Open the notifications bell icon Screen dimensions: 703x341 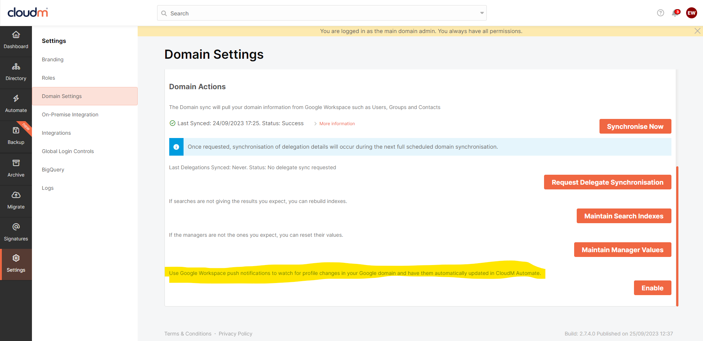675,13
